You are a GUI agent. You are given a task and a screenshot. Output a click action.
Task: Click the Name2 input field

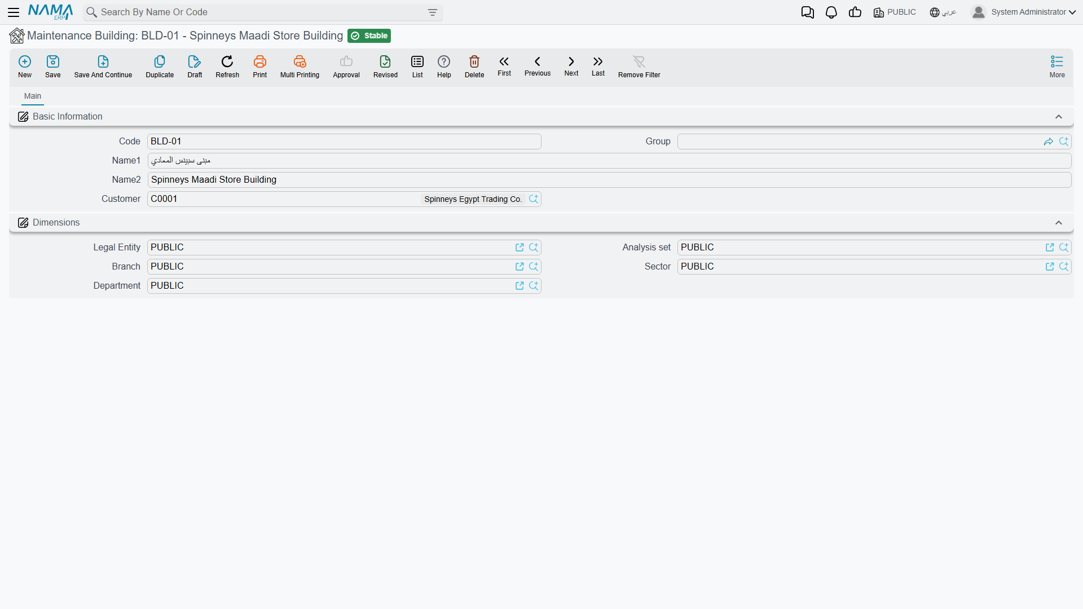point(609,180)
